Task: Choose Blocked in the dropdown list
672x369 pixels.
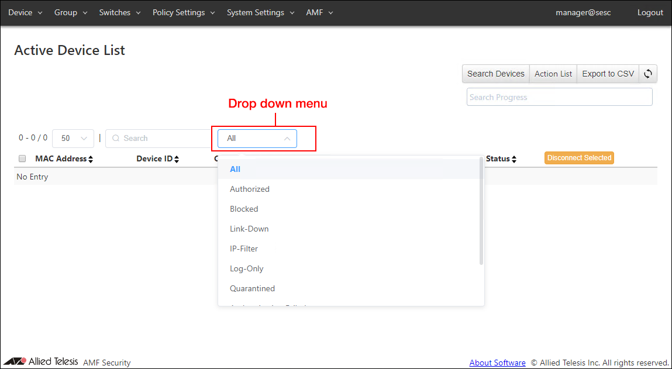Action: pos(244,209)
